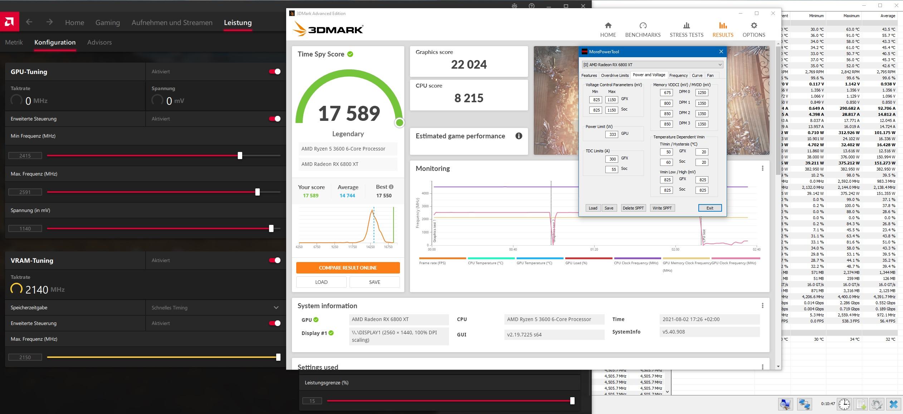Image resolution: width=903 pixels, height=414 pixels.
Task: Open HWiNFO settings gear icon
Action: tap(877, 404)
